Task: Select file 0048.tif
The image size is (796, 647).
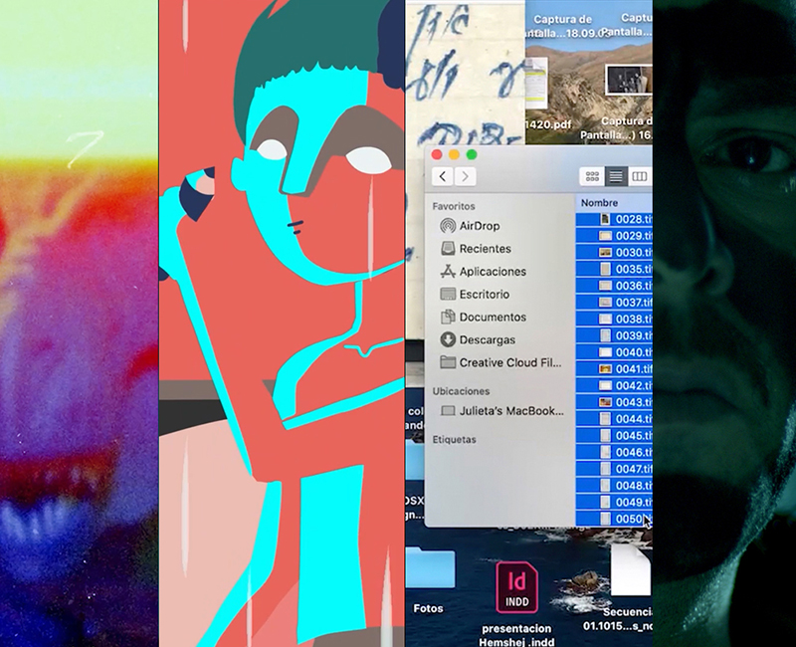Action: tap(614, 486)
